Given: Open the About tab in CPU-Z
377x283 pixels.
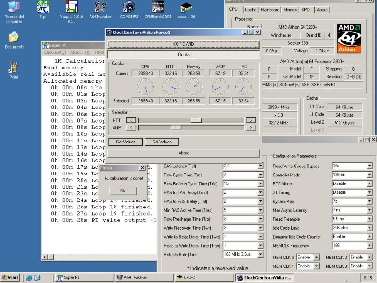Looking at the screenshot, I should [322, 10].
